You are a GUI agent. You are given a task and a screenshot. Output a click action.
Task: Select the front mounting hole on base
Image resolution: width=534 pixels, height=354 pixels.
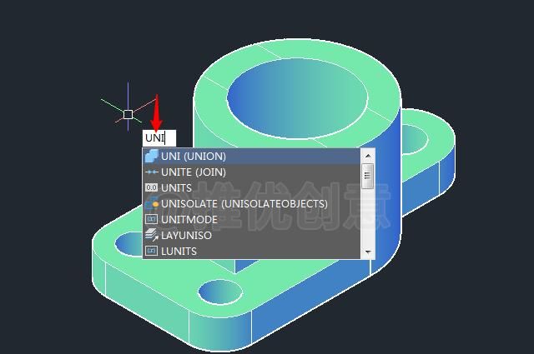click(220, 292)
